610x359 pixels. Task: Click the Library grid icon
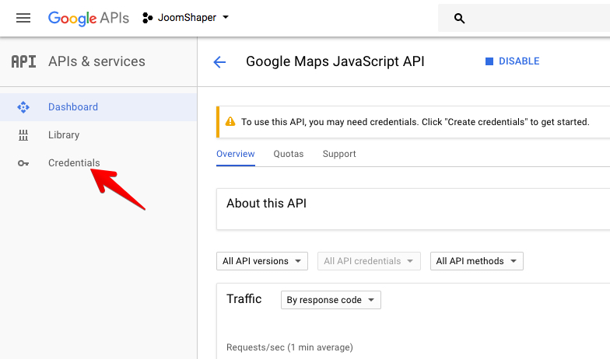(x=23, y=135)
